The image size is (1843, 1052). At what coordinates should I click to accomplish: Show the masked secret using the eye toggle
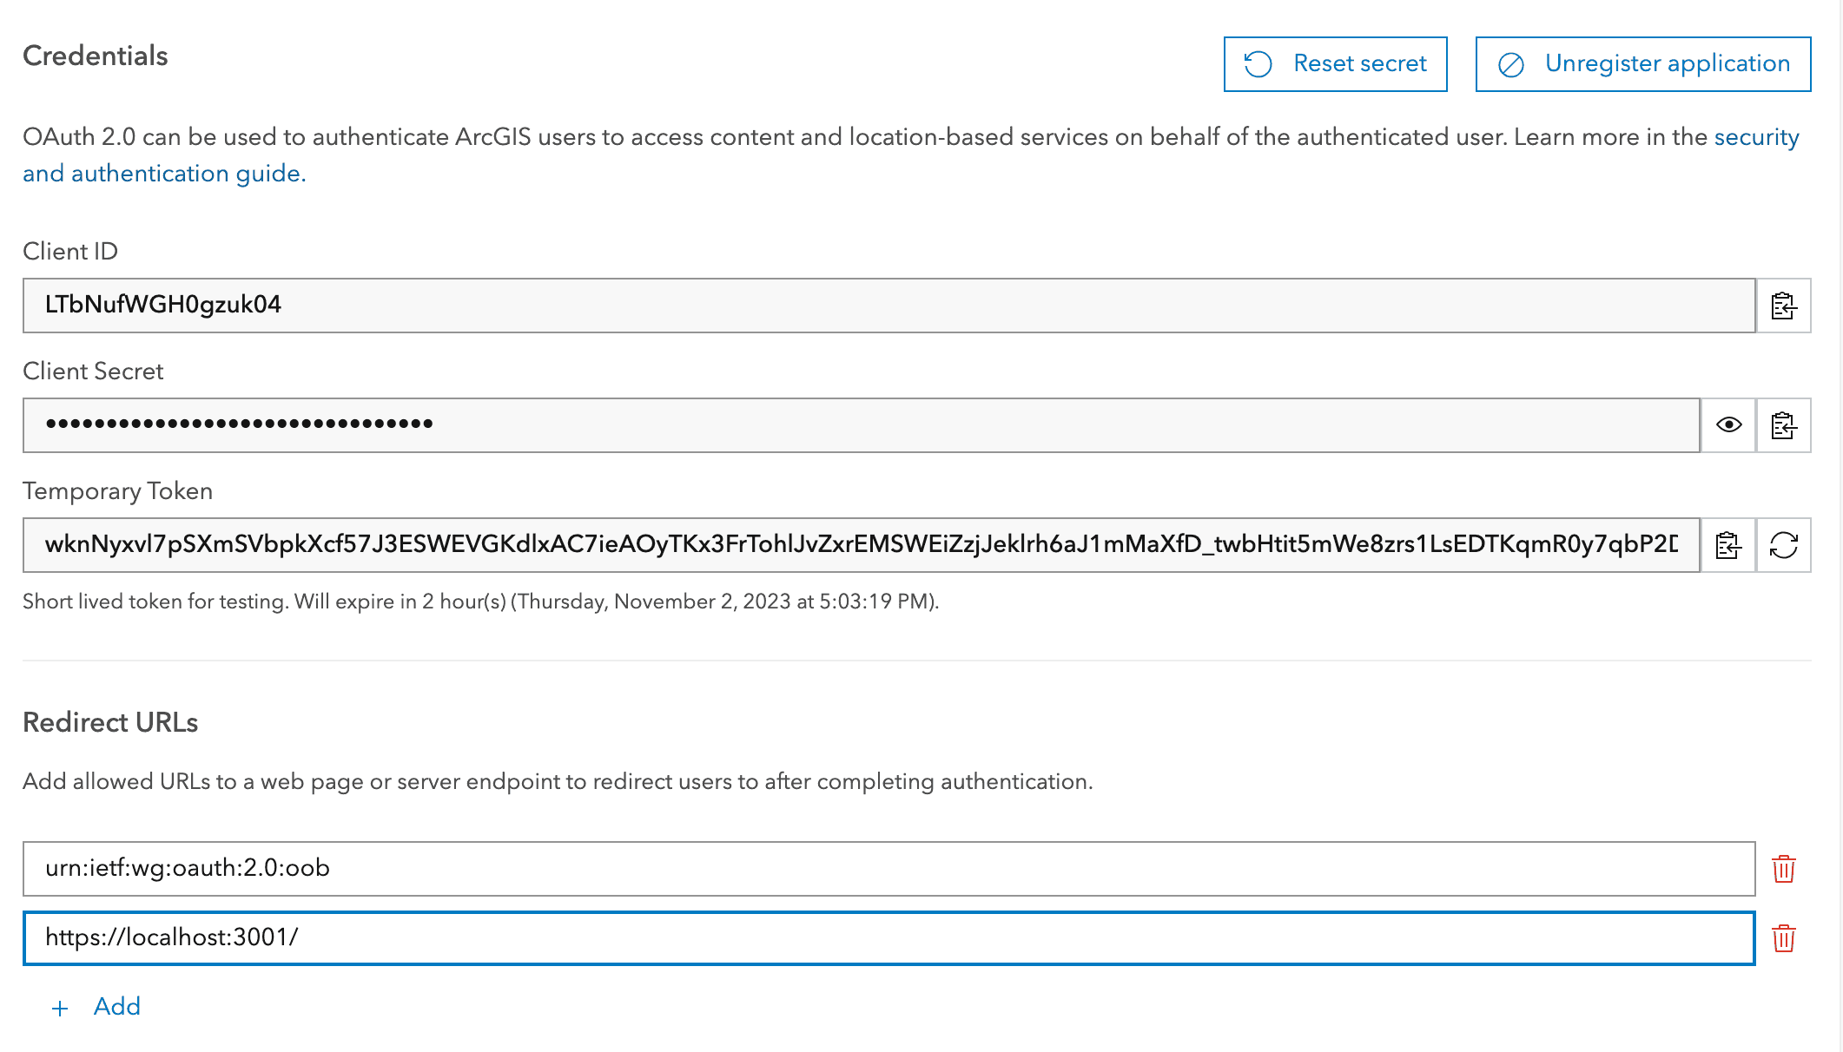[1727, 425]
